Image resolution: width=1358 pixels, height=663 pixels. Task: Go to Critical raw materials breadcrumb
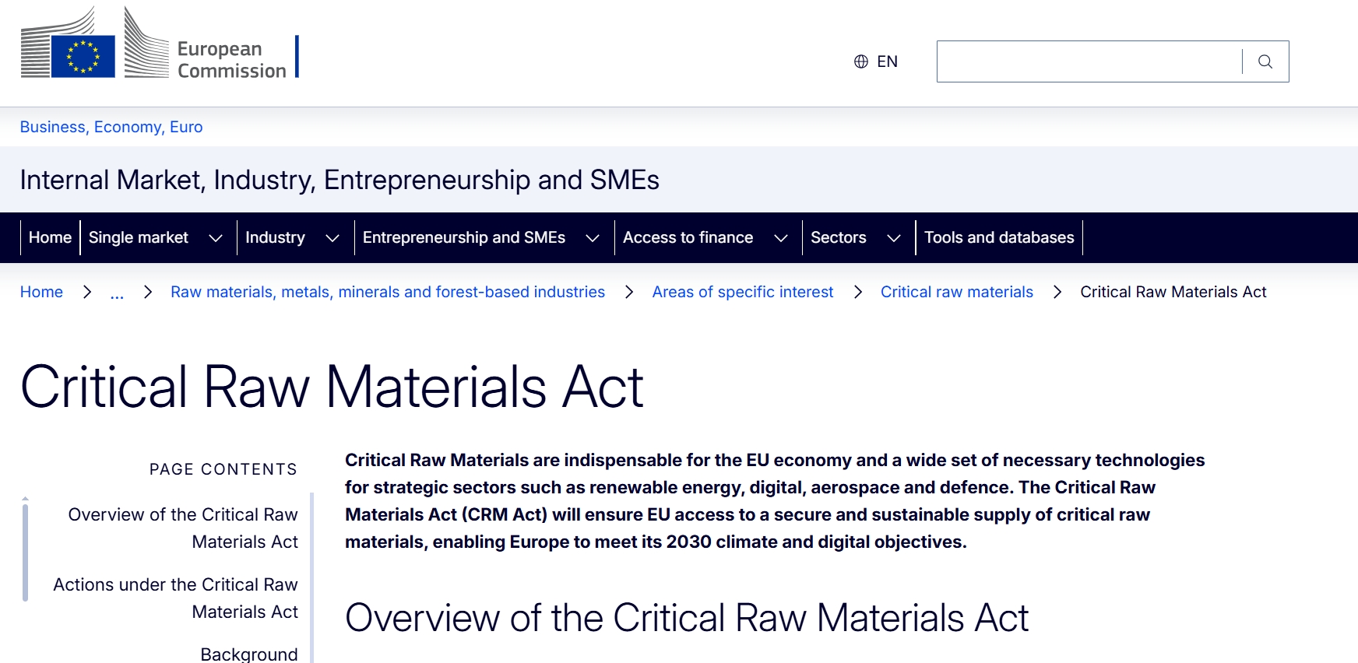(x=957, y=292)
